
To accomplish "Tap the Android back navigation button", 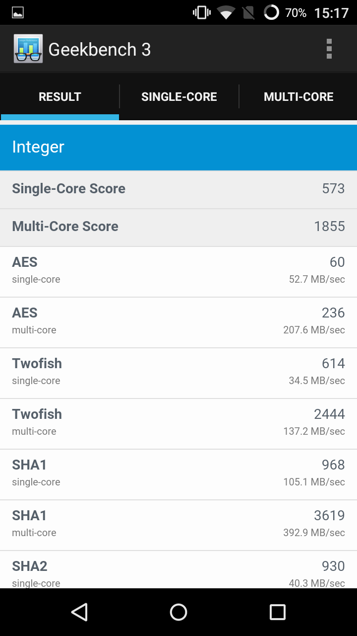I will (x=79, y=612).
